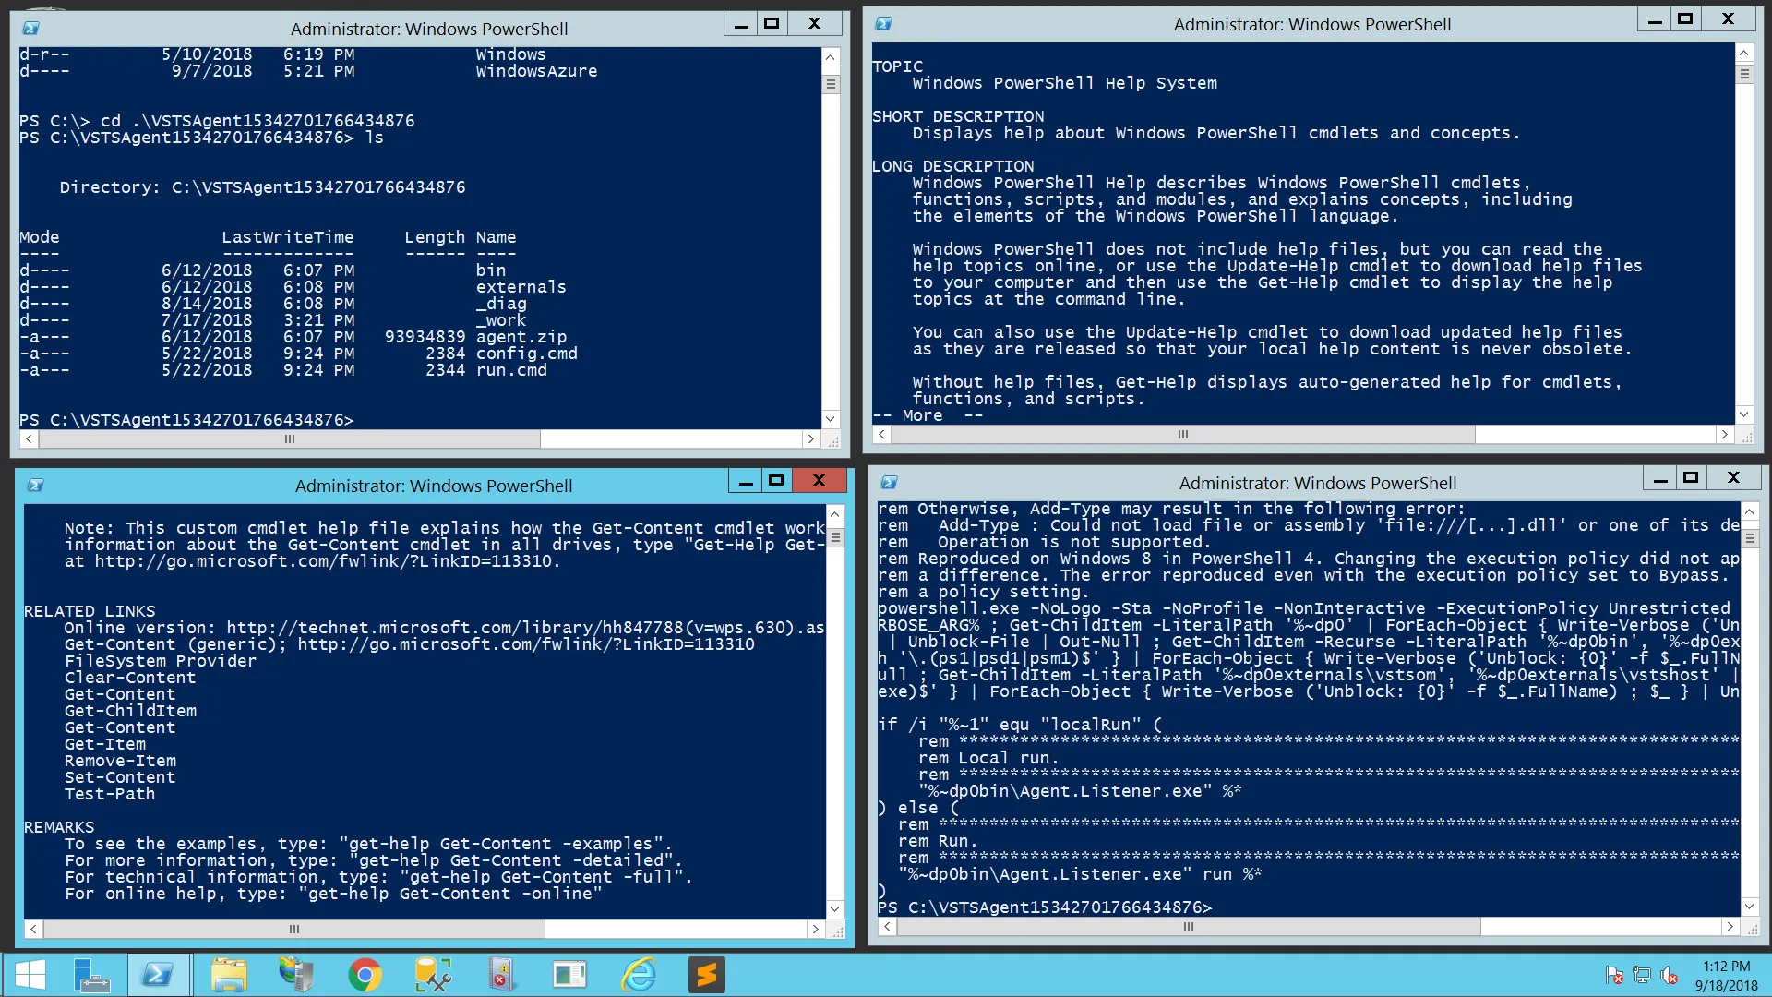Image resolution: width=1772 pixels, height=997 pixels.
Task: Open Server Manager from taskbar
Action: tap(91, 975)
